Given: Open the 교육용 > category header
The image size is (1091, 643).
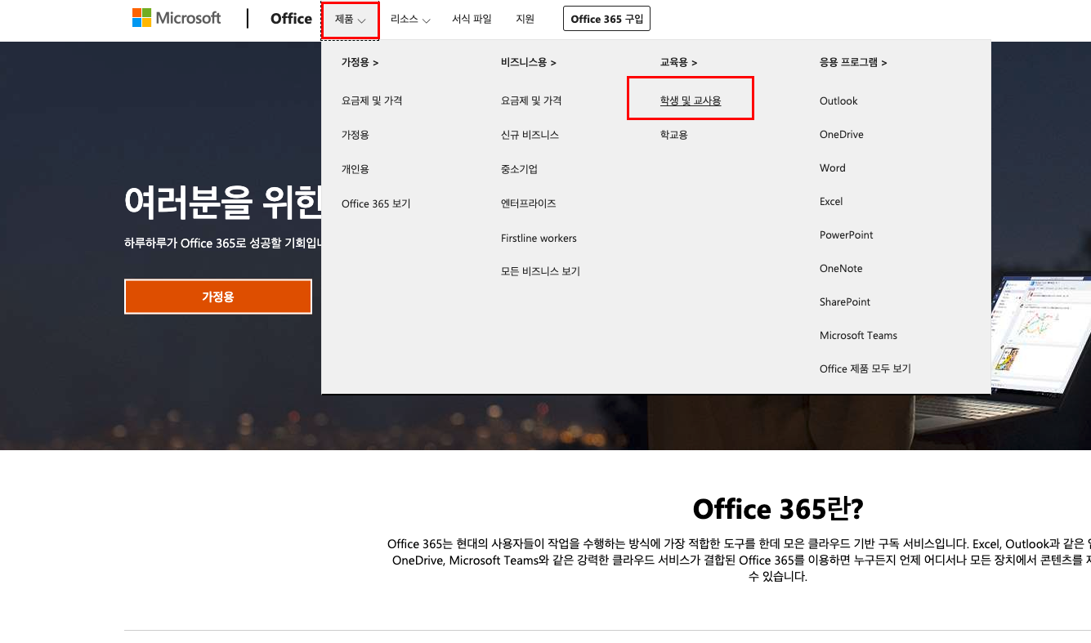Looking at the screenshot, I should (x=678, y=62).
